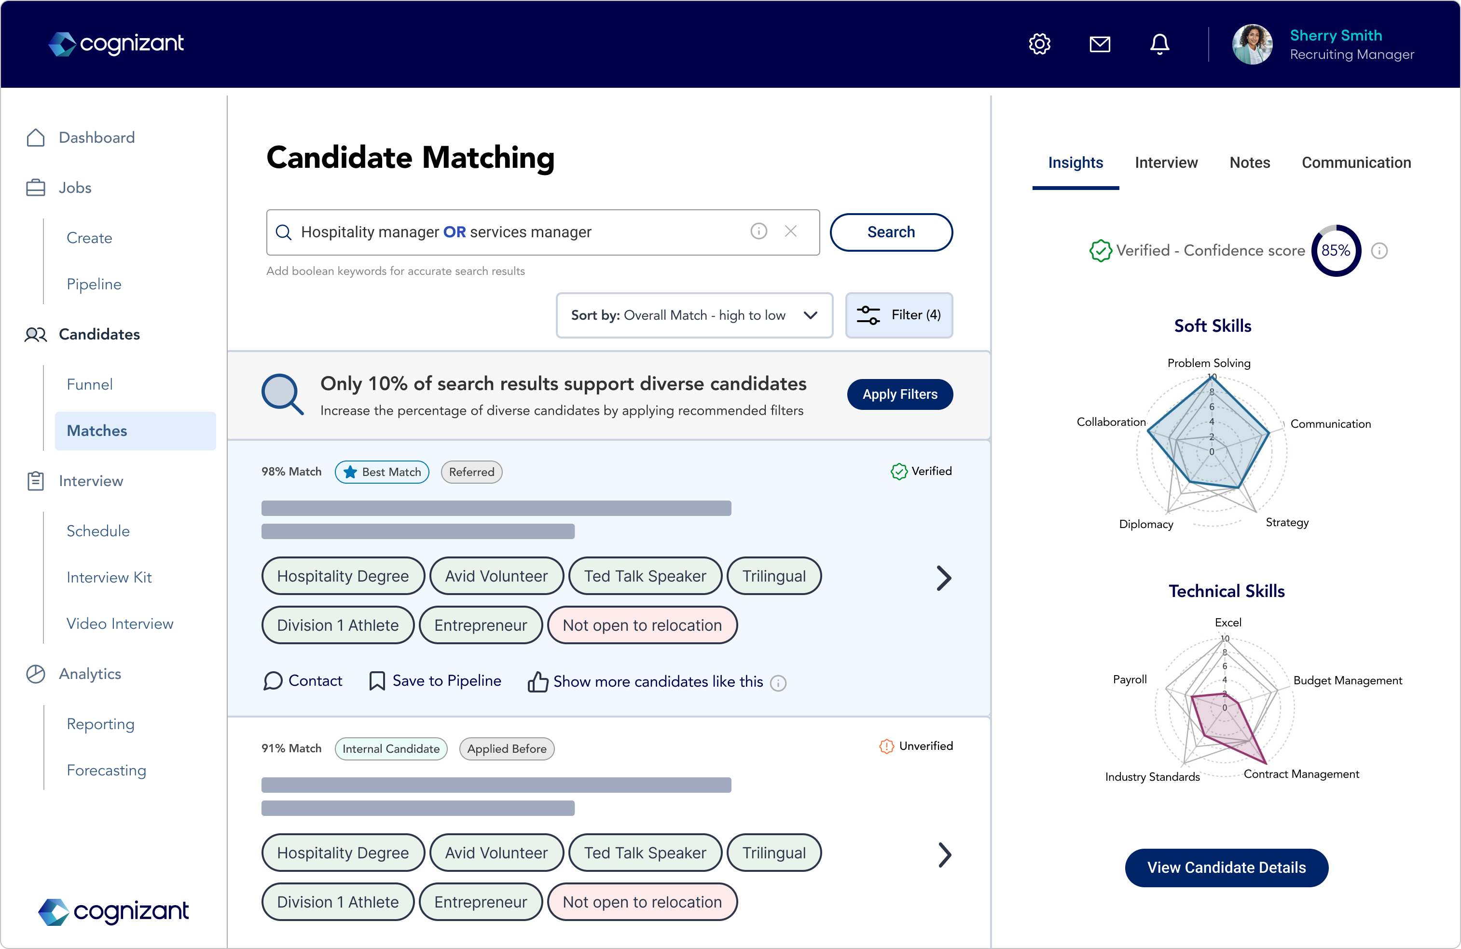The image size is (1461, 949).
Task: Click Unverified status on 91% match card
Action: pyautogui.click(x=916, y=746)
